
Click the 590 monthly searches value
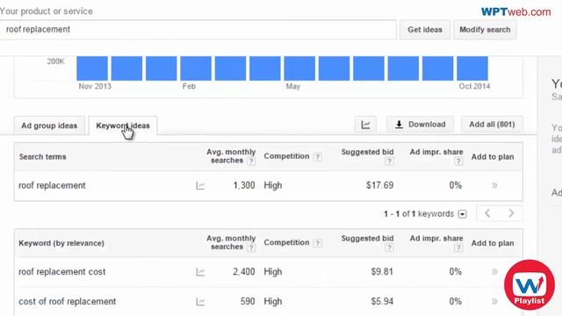pyautogui.click(x=248, y=301)
